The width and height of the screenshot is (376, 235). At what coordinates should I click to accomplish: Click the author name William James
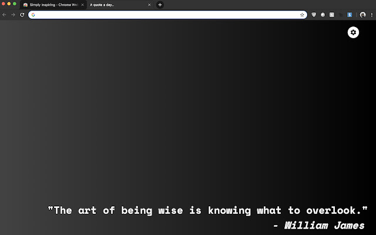pyautogui.click(x=324, y=226)
